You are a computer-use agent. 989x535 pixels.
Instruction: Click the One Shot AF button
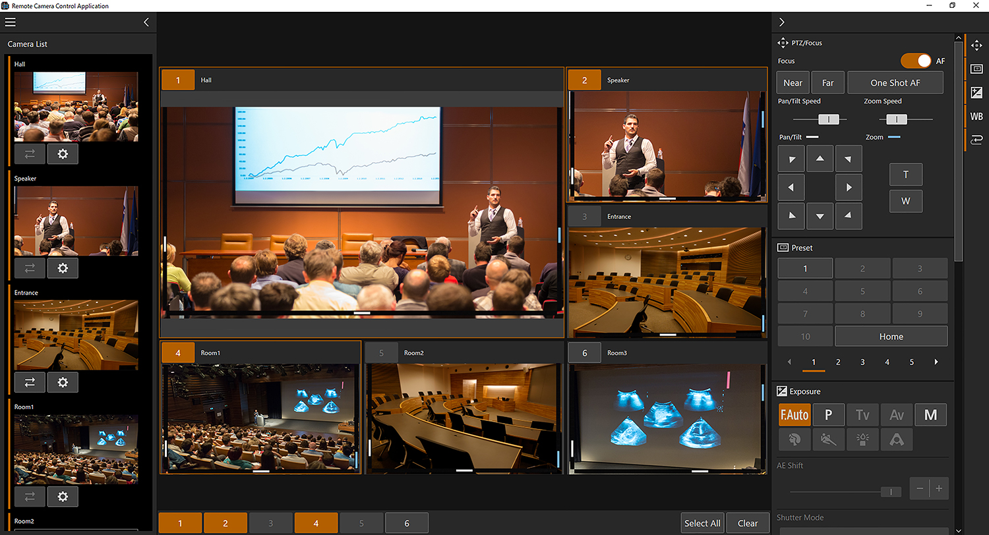895,83
